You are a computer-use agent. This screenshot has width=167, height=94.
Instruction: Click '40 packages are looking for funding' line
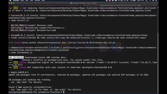click(x=29, y=80)
